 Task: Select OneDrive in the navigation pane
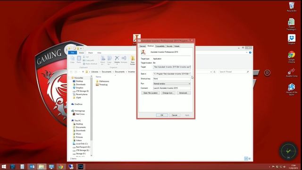tap(76, 104)
